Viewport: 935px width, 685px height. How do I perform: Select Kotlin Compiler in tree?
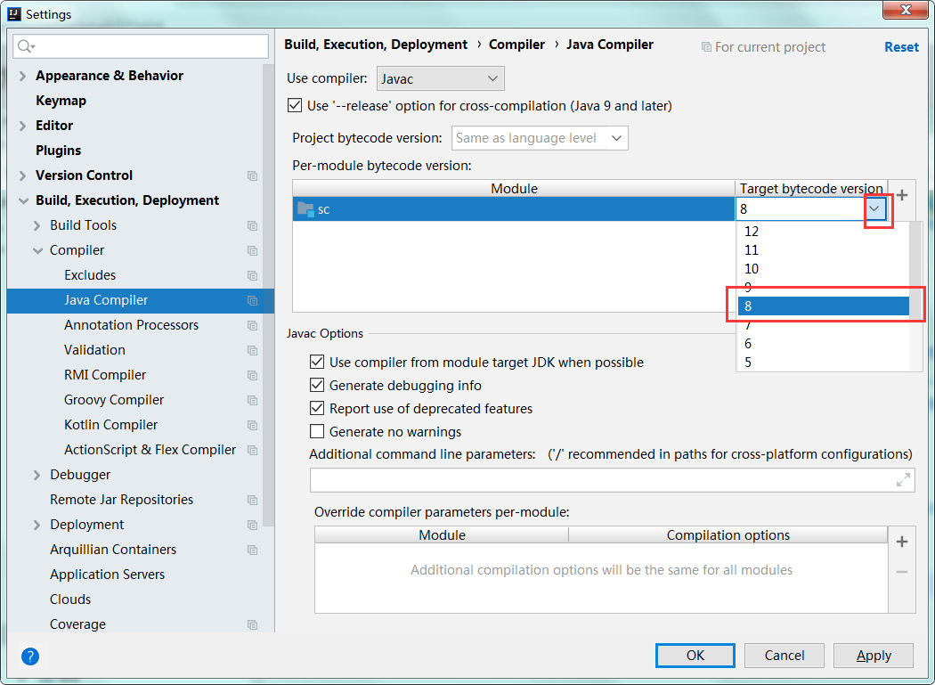111,425
